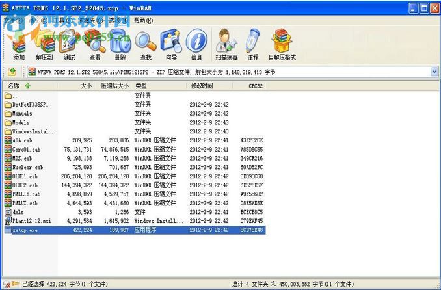Open the 帮助(H) menu
The height and width of the screenshot is (290, 441).
[144, 20]
